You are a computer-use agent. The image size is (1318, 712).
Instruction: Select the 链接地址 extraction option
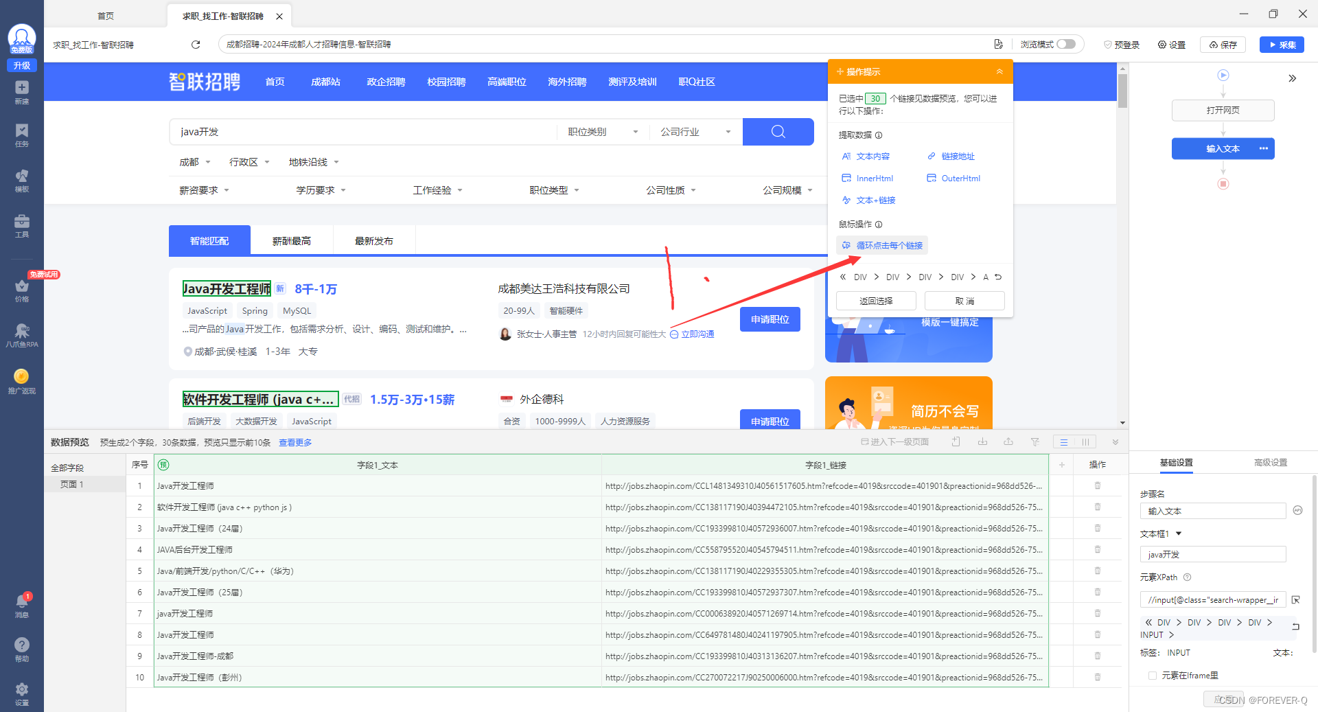(951, 157)
